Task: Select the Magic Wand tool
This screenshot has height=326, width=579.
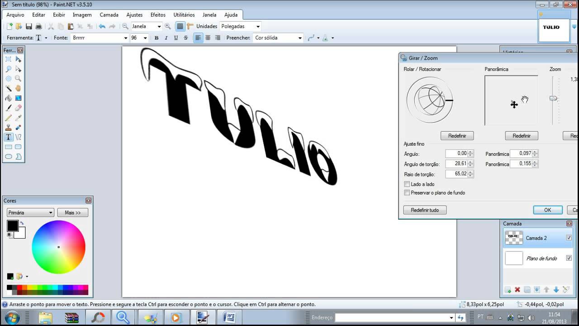Action: 9,88
